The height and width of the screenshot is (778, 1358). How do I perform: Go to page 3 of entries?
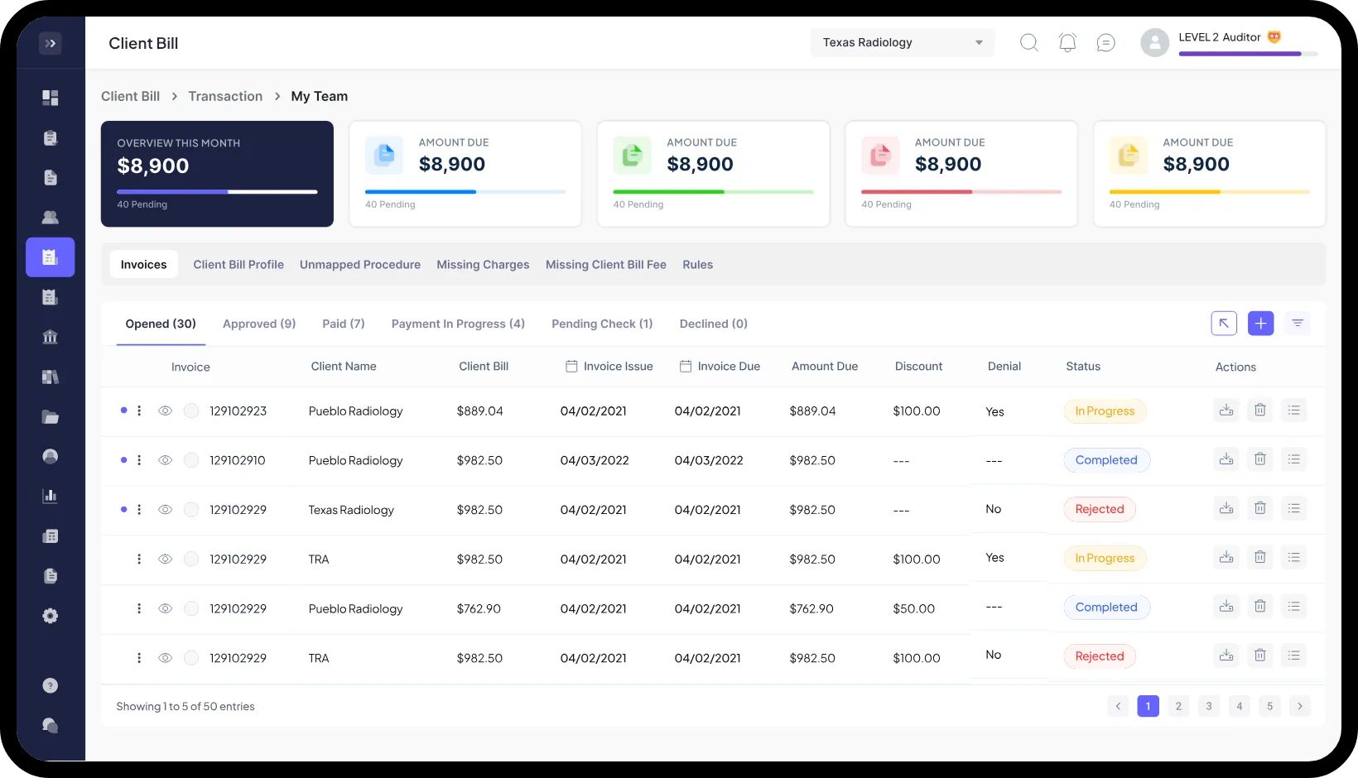click(1208, 706)
